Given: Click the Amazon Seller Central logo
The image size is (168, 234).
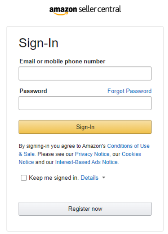Looking at the screenshot, I should (85, 10).
